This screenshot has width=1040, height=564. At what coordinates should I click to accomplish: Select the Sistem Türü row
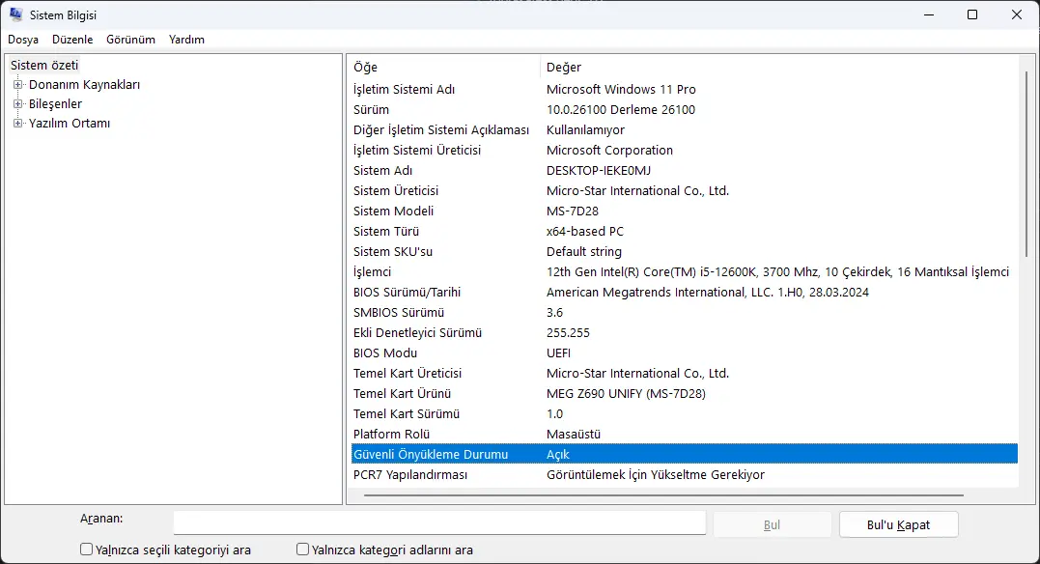[685, 231]
